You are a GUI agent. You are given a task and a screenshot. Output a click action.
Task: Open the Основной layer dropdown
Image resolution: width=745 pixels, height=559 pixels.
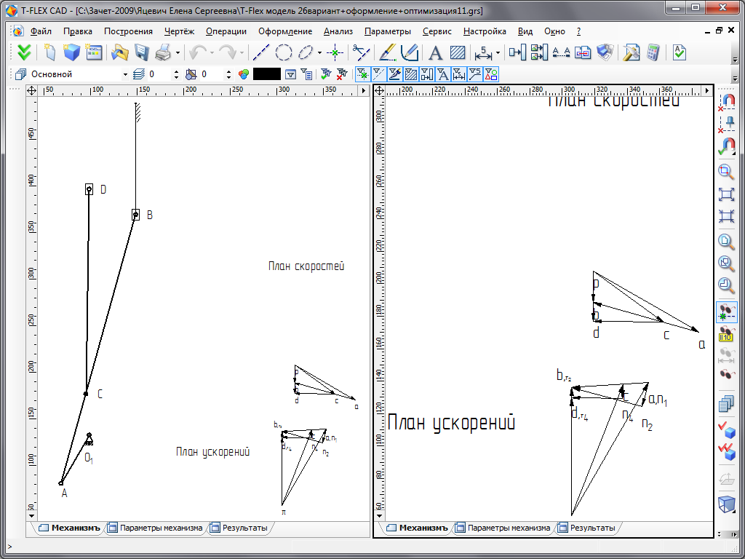click(125, 75)
